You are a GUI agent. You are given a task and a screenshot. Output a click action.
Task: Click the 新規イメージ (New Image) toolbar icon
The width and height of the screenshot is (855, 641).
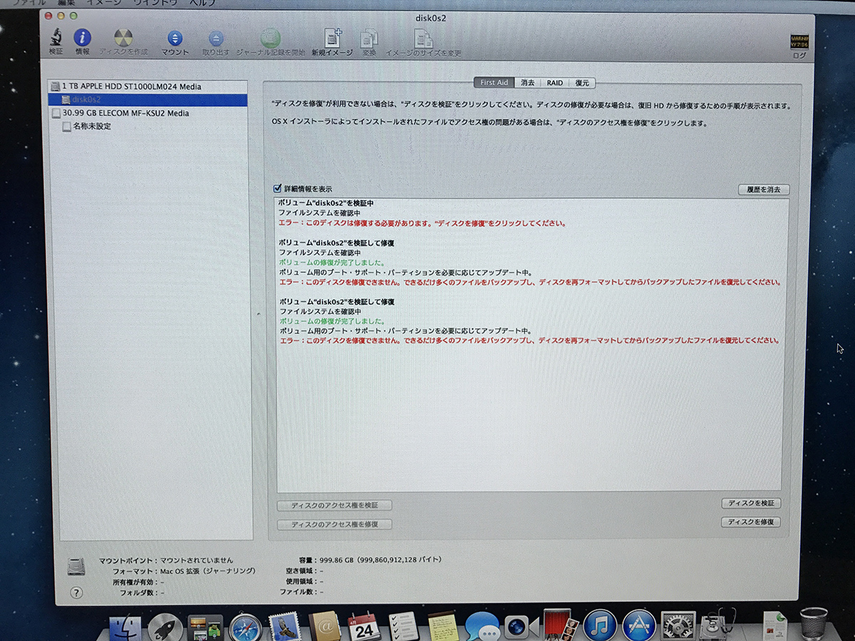pyautogui.click(x=333, y=40)
